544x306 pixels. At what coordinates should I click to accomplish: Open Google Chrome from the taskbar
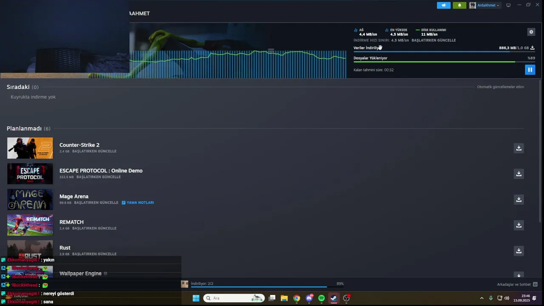point(297,298)
